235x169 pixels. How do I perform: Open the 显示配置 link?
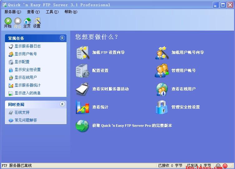click(22, 62)
